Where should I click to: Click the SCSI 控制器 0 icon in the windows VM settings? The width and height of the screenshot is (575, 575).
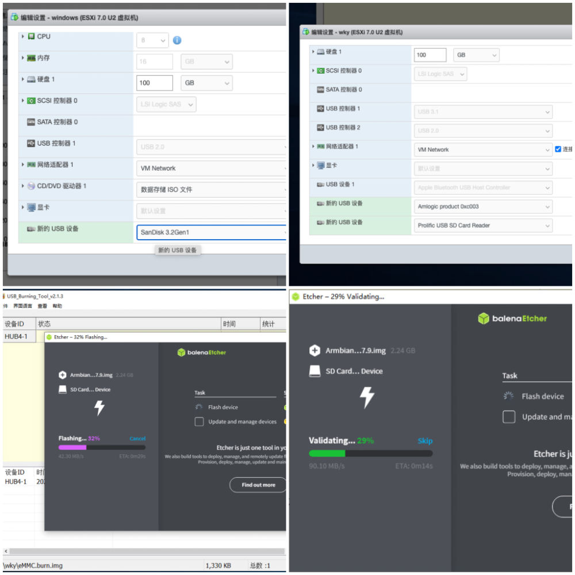click(31, 101)
